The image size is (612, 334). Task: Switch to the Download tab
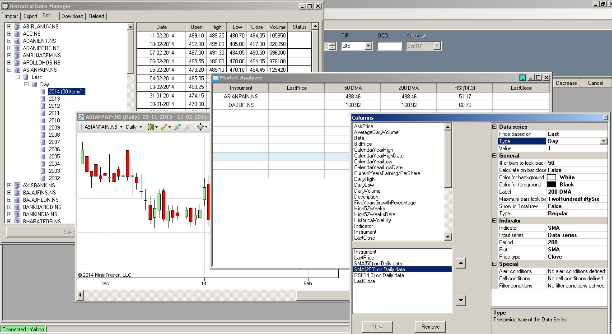click(x=72, y=16)
